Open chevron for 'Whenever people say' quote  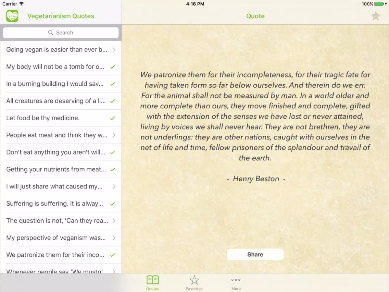click(x=114, y=271)
